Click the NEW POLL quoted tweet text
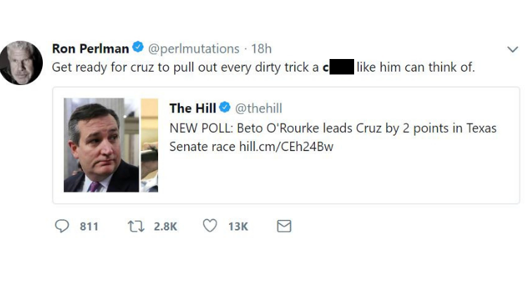Screen dimensions: 527x281 [x=332, y=129]
